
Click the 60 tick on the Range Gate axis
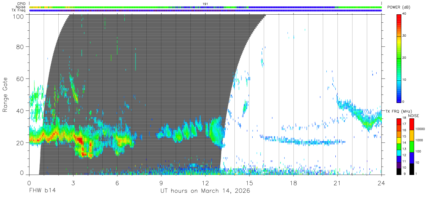20,79
